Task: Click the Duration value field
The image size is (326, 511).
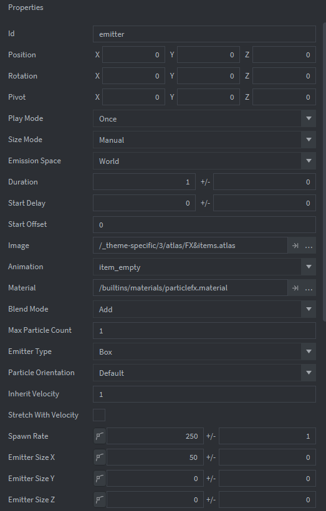Action: coord(144,182)
